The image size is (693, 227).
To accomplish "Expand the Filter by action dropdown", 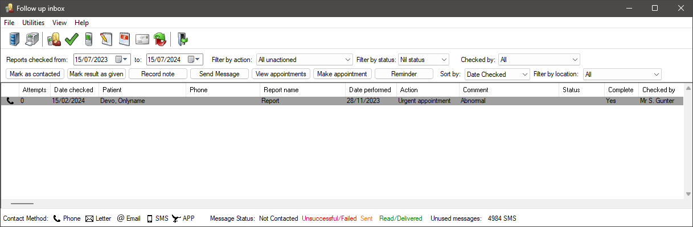I will coord(348,60).
